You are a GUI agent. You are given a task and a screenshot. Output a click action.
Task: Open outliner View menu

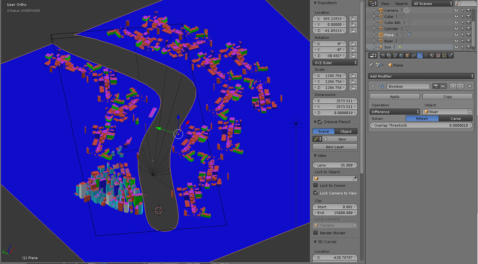tap(385, 4)
